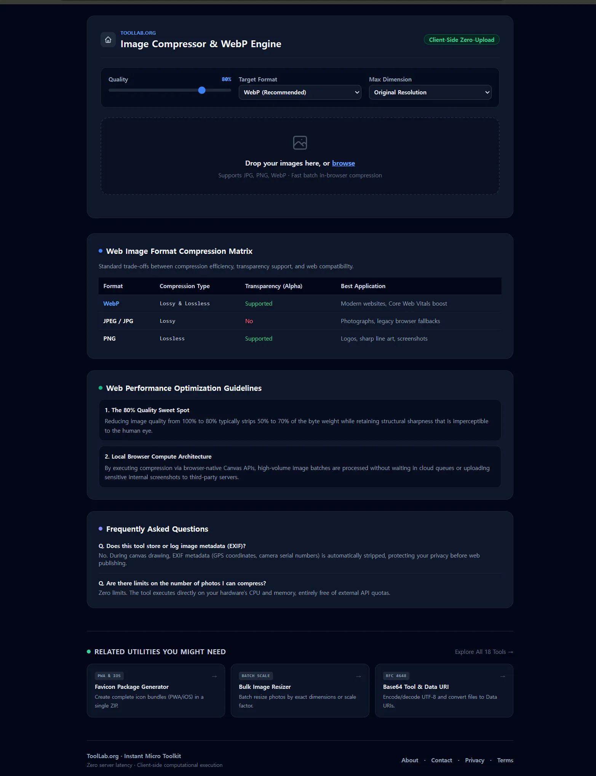Viewport: 596px width, 776px height.
Task: Click the browse link
Action: (344, 163)
